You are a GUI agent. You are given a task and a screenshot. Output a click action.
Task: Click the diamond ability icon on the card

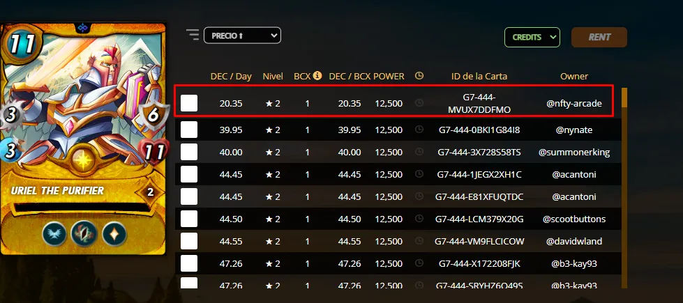[x=114, y=234]
